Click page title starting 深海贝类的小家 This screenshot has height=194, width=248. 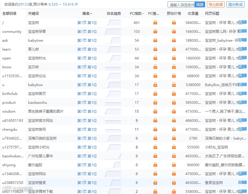[225, 138]
